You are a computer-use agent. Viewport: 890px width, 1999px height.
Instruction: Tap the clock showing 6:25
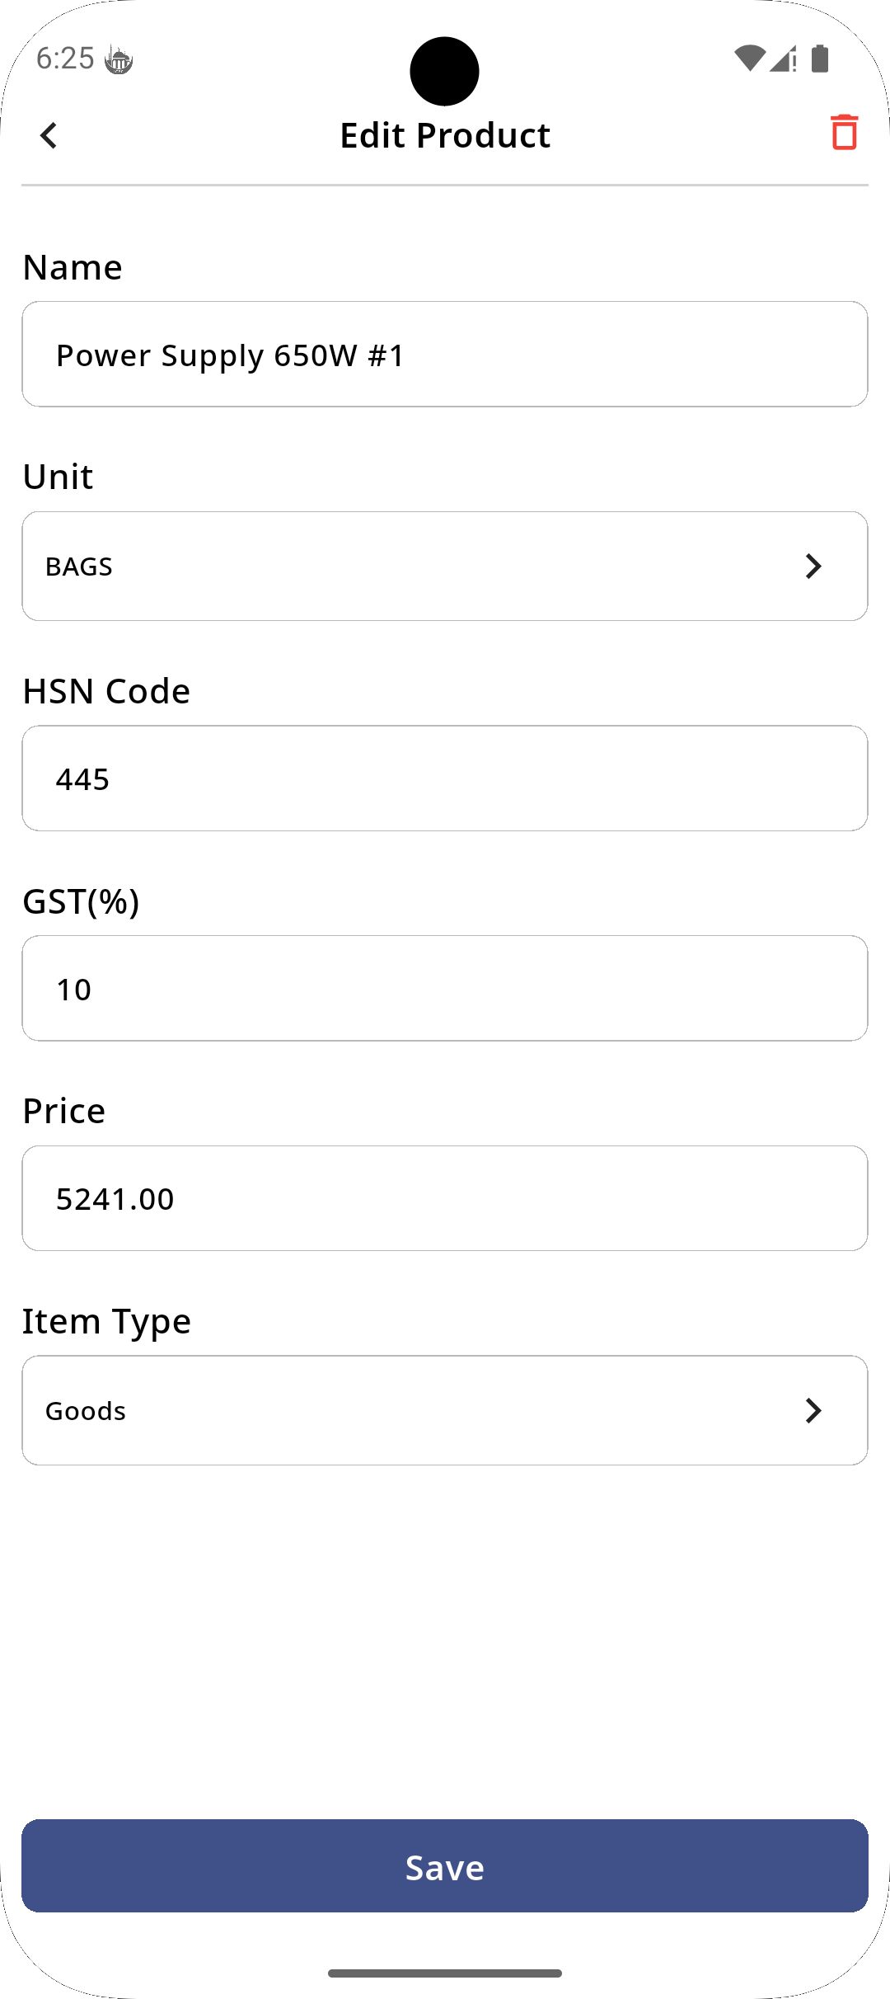[65, 59]
